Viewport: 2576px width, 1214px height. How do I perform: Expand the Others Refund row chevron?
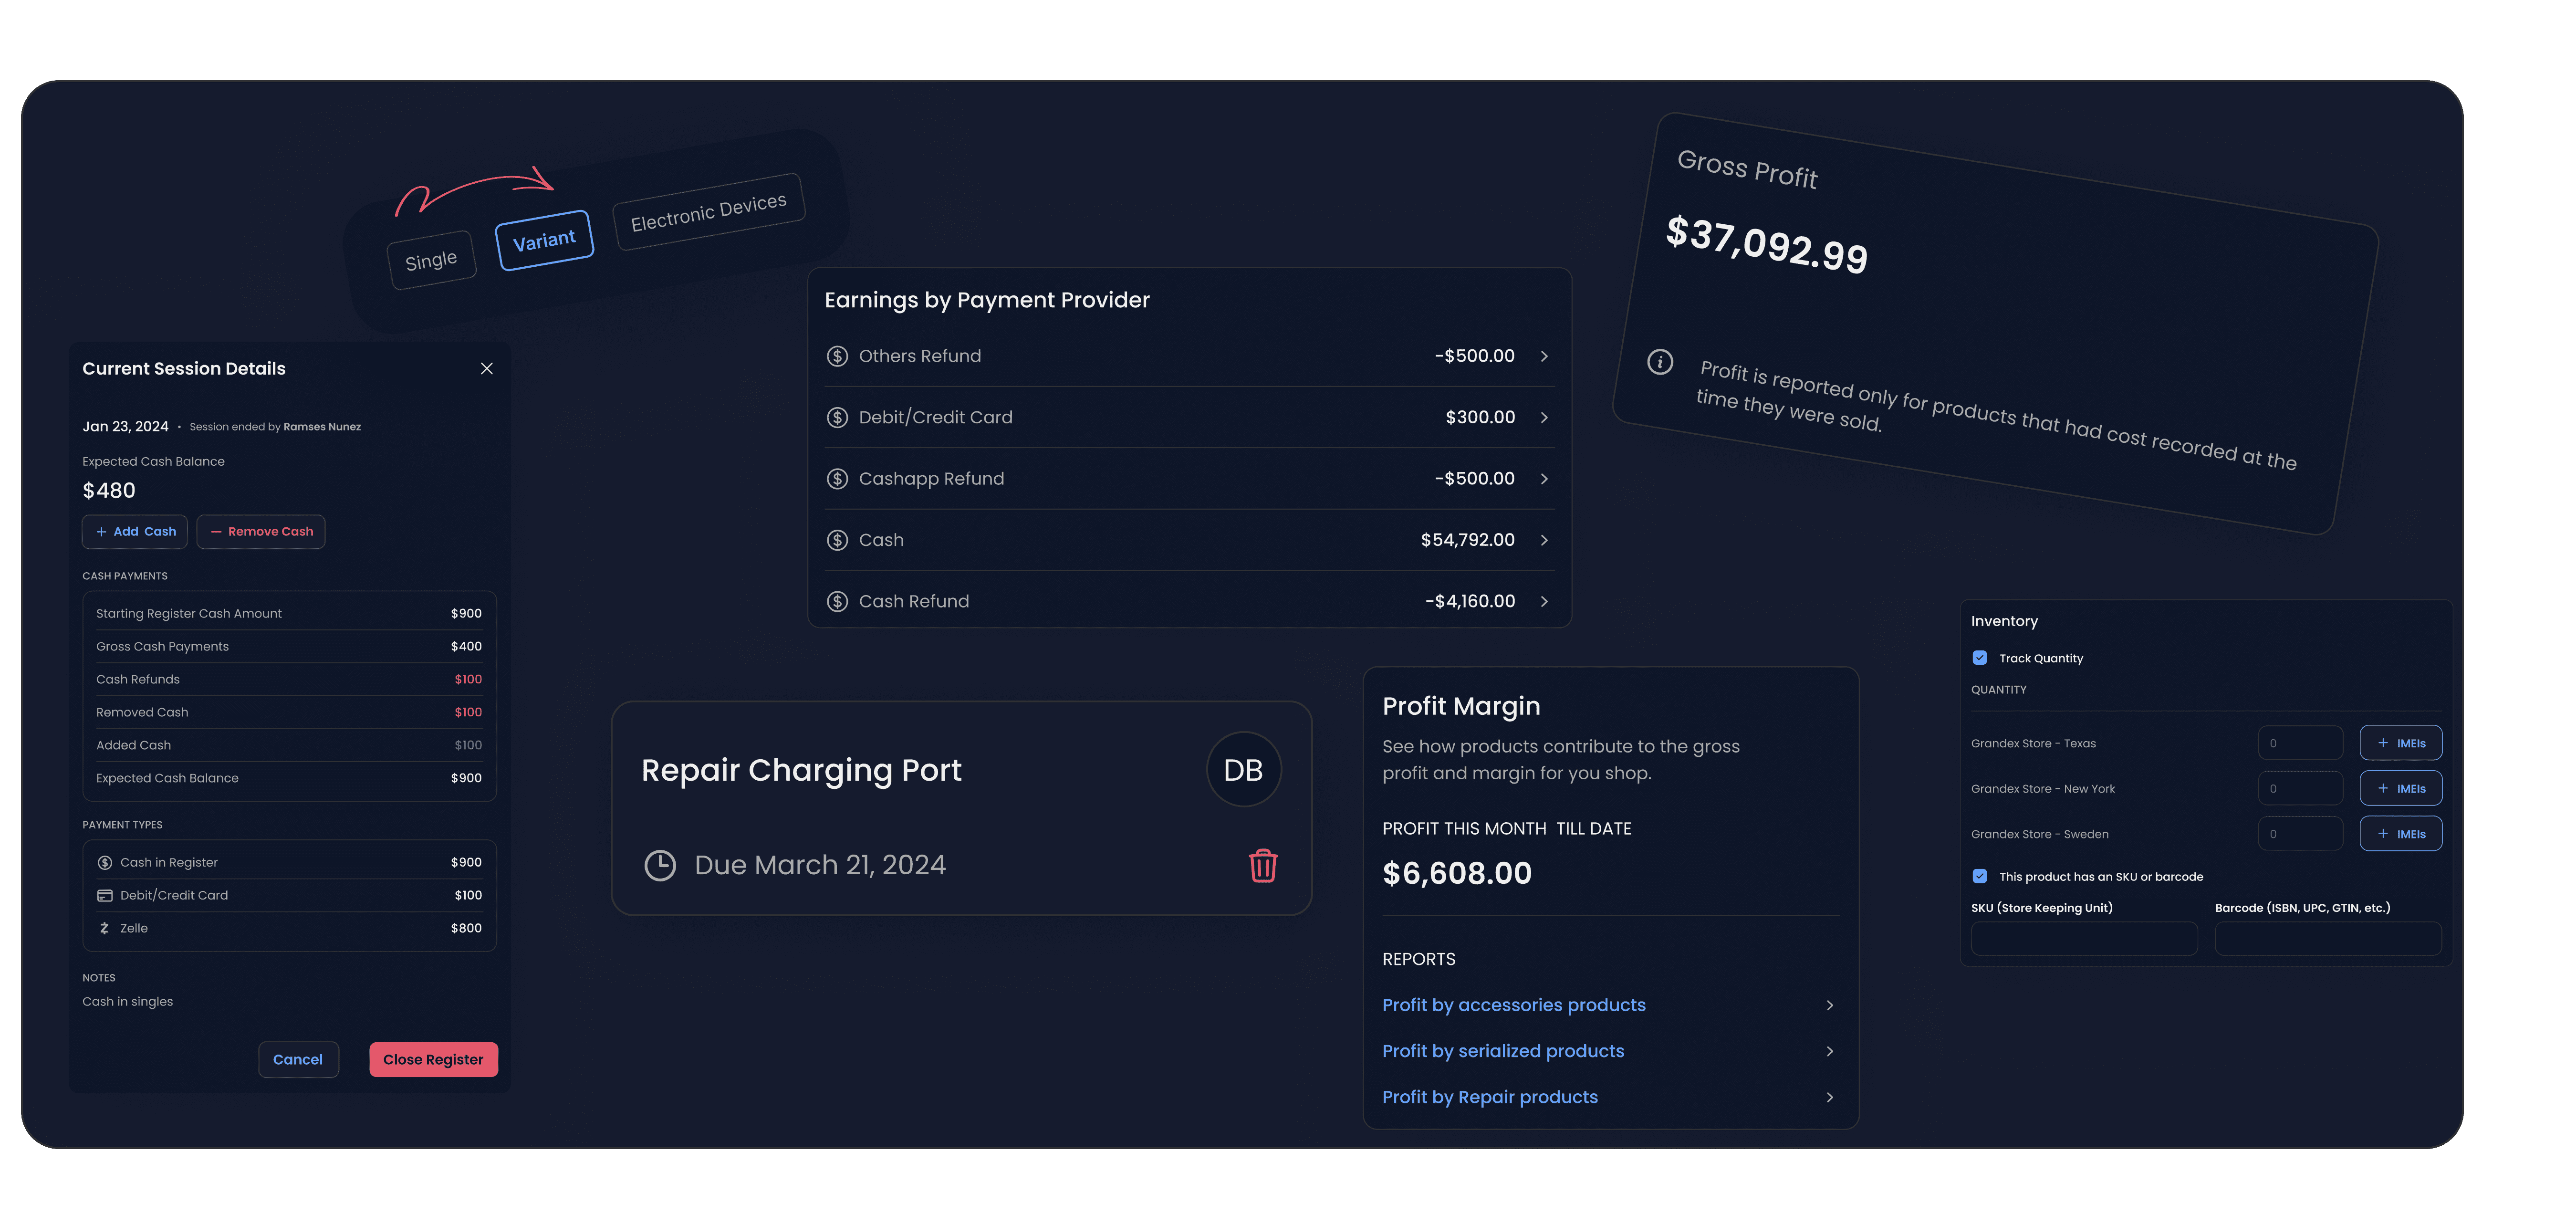click(1544, 356)
